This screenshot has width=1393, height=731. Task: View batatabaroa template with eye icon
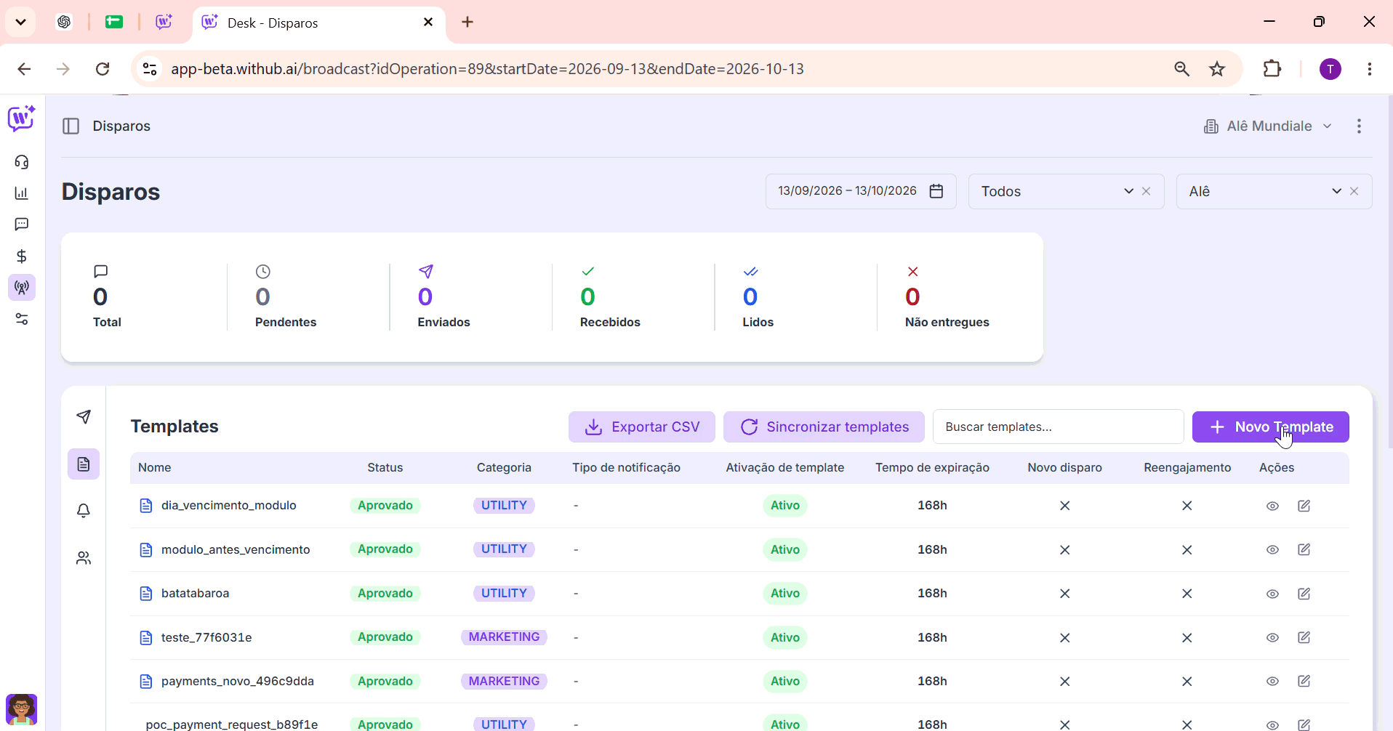point(1272,594)
